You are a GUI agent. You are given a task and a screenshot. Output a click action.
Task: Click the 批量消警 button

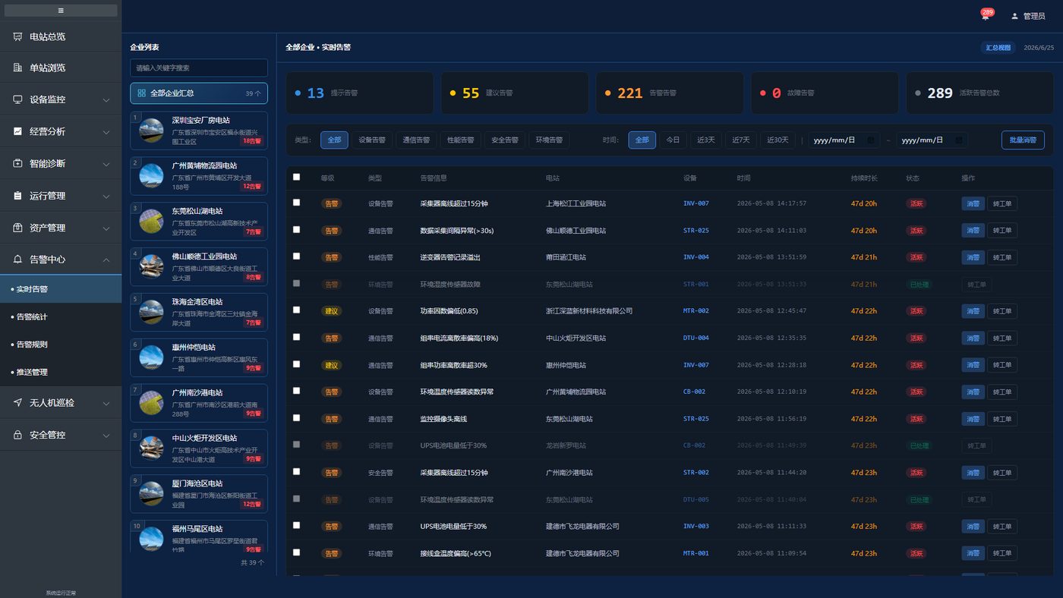(x=1023, y=140)
